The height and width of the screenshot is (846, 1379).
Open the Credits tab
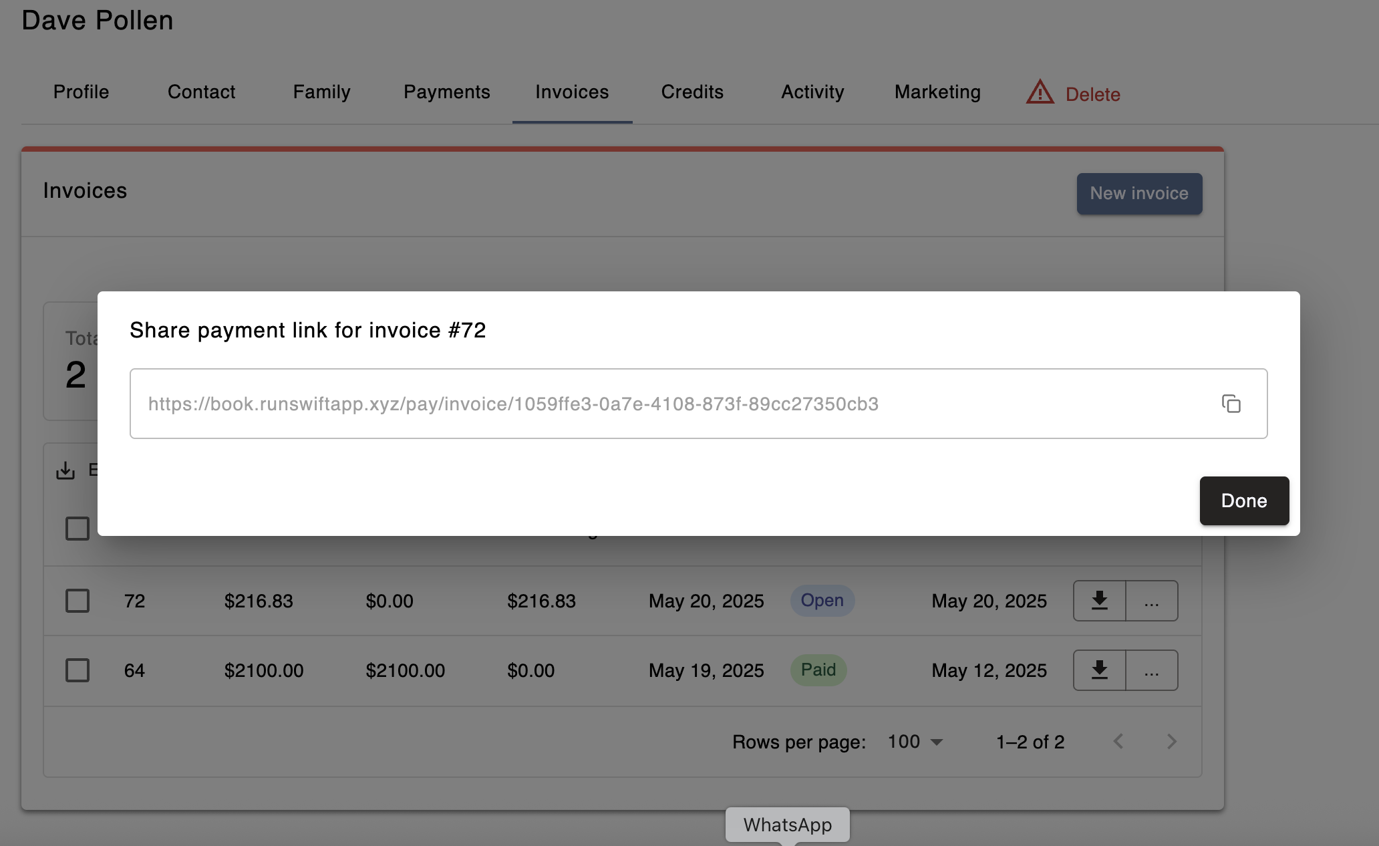point(692,92)
